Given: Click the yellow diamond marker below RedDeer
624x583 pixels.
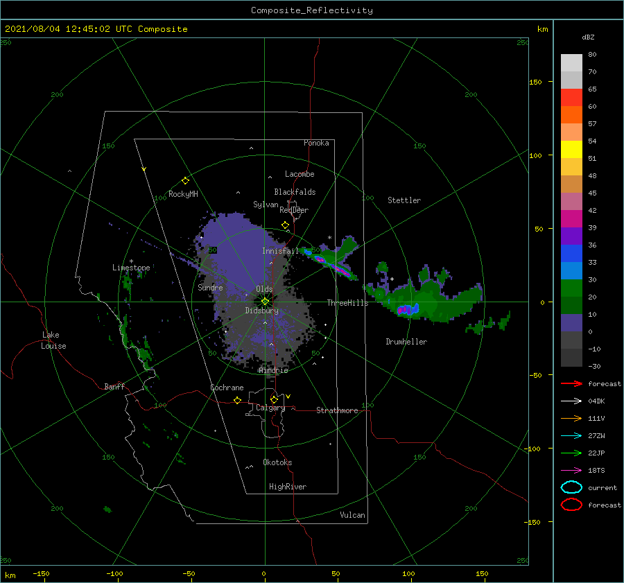Looking at the screenshot, I should [x=286, y=225].
